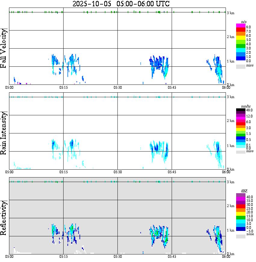Click "12.0" value in Rain Intensity legend

[249, 116]
